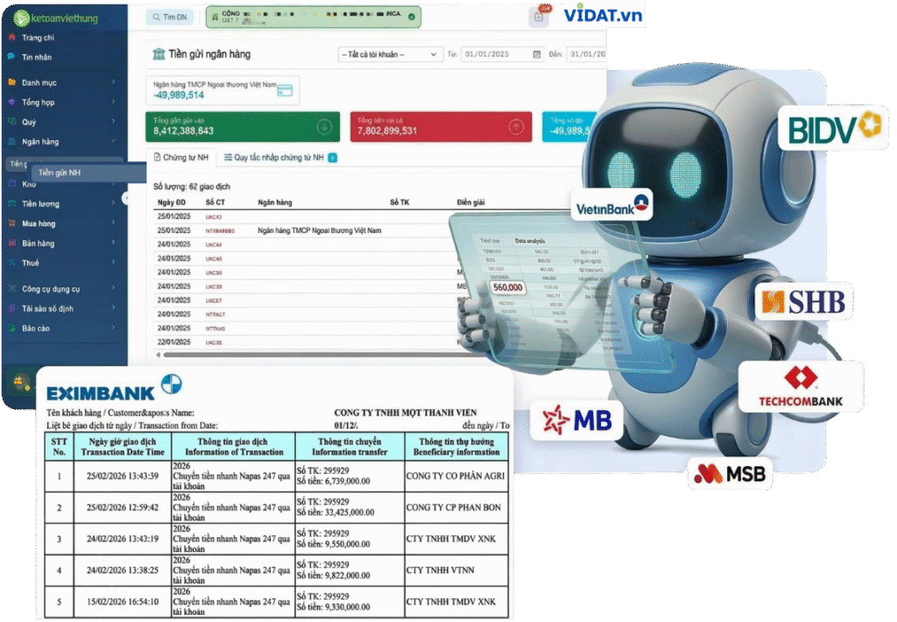This screenshot has height=622, width=897.
Task: Click the Mua hàng shopping cart icon
Action: pyautogui.click(x=11, y=223)
